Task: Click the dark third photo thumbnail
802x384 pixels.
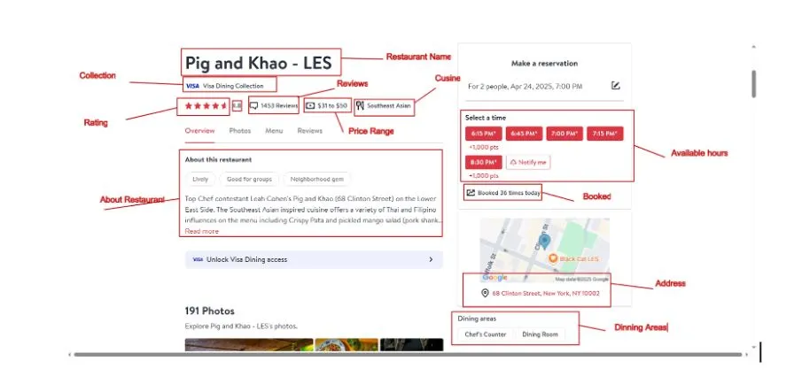Action: click(412, 345)
